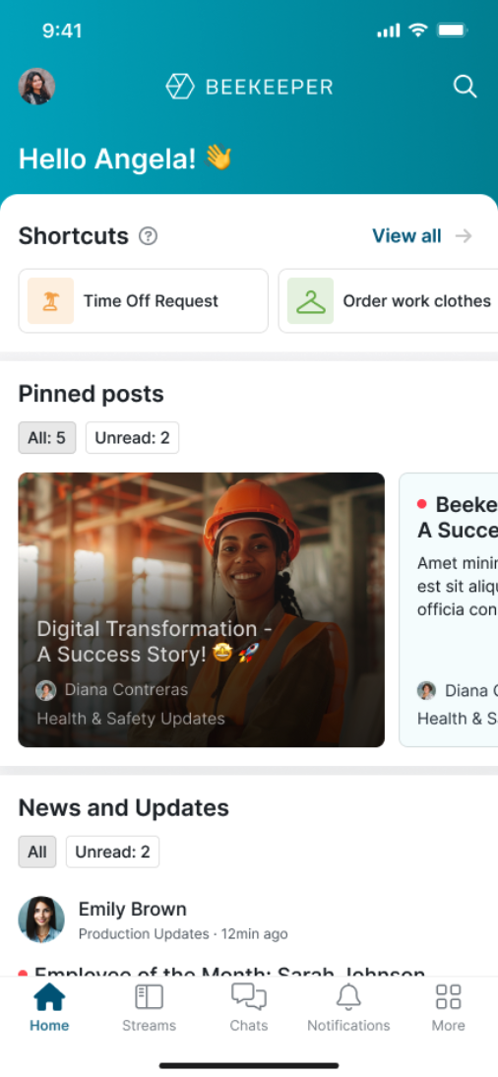The image size is (498, 1077).
Task: Open the Digital Transformation pinned post card
Action: pyautogui.click(x=201, y=609)
